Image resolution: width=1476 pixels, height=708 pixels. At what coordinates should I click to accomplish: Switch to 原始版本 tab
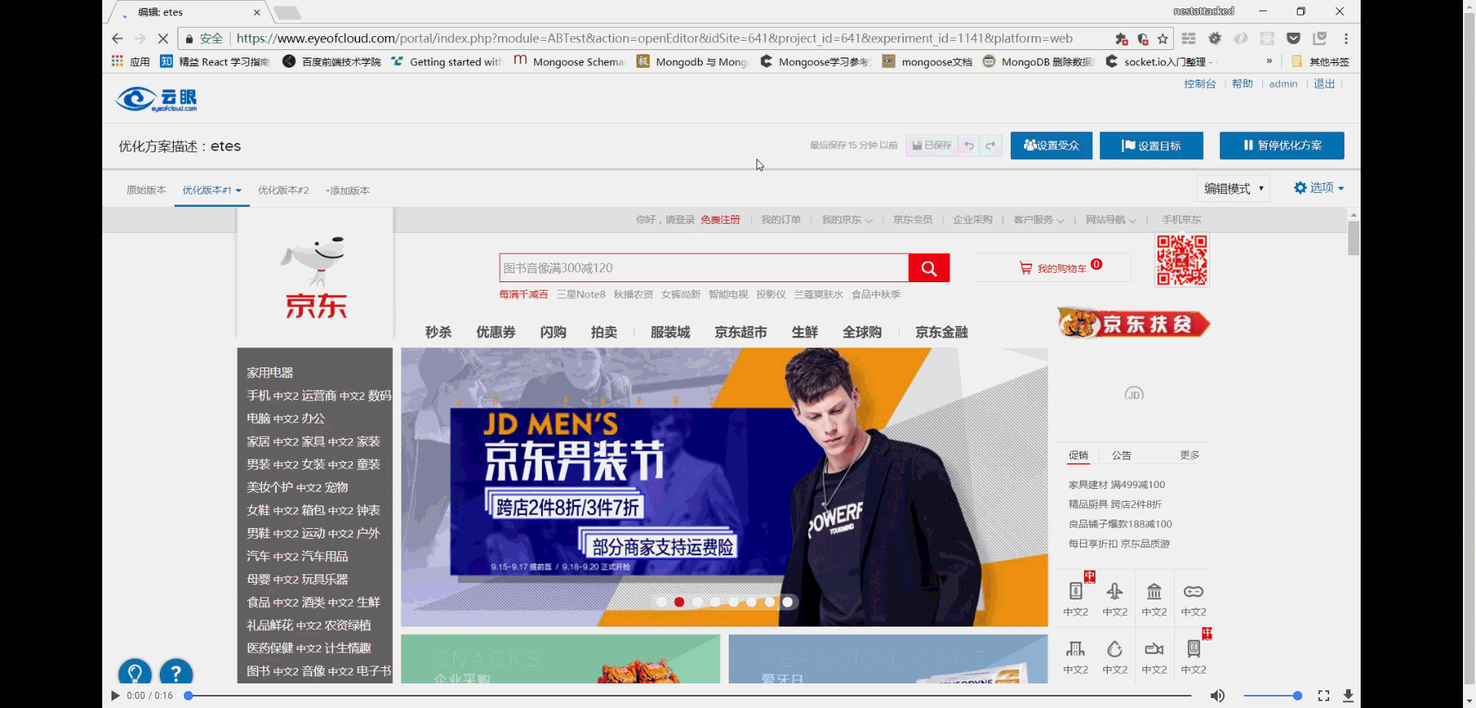146,190
